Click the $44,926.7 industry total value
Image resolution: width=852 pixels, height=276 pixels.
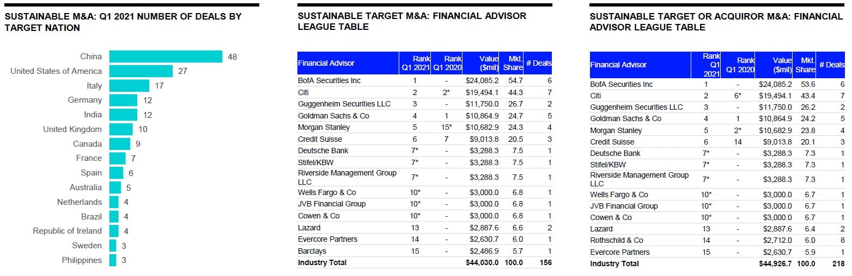pyautogui.click(x=775, y=264)
